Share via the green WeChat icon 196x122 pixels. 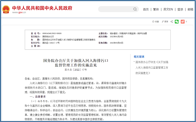(177, 22)
